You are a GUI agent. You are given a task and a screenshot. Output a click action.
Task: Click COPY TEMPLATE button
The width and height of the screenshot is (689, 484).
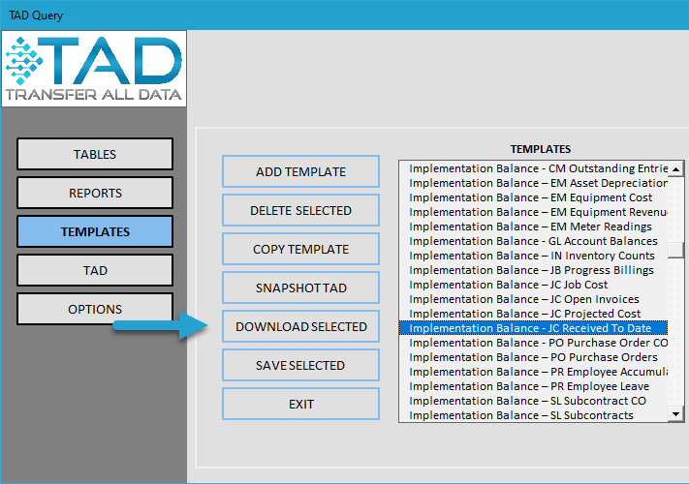coord(301,249)
